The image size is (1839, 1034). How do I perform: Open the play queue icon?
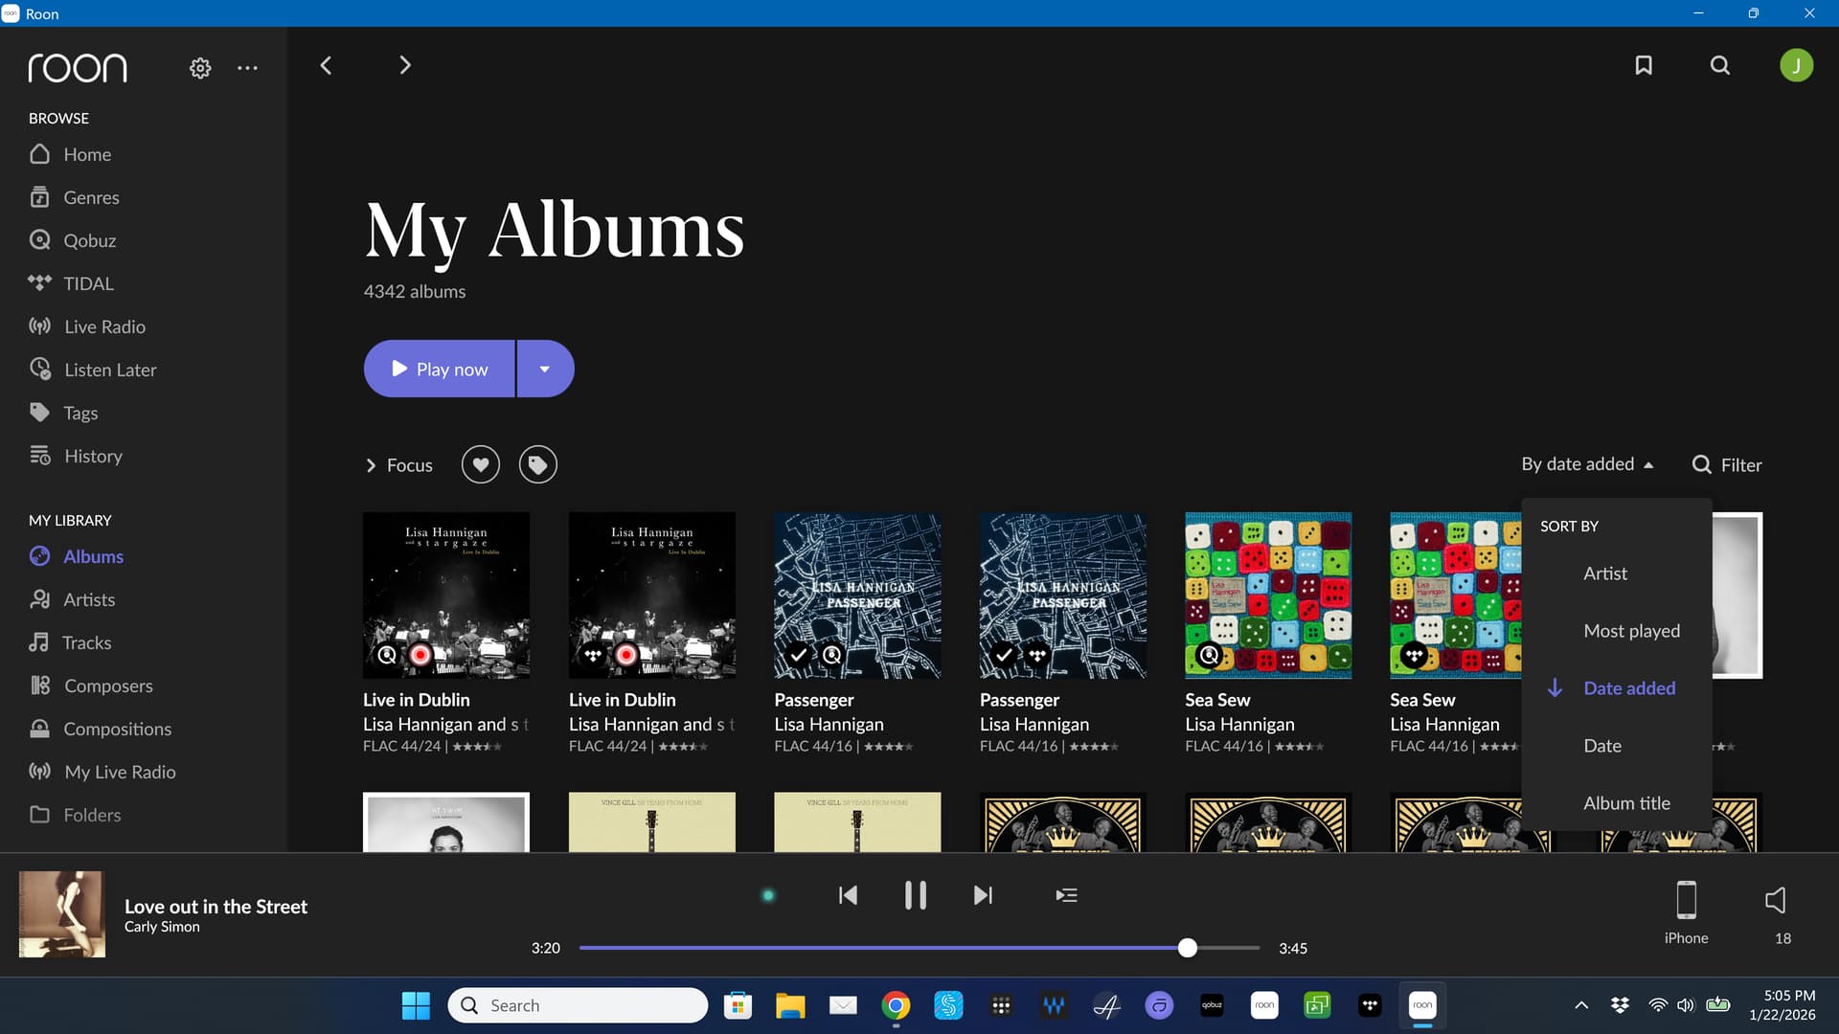pos(1066,895)
